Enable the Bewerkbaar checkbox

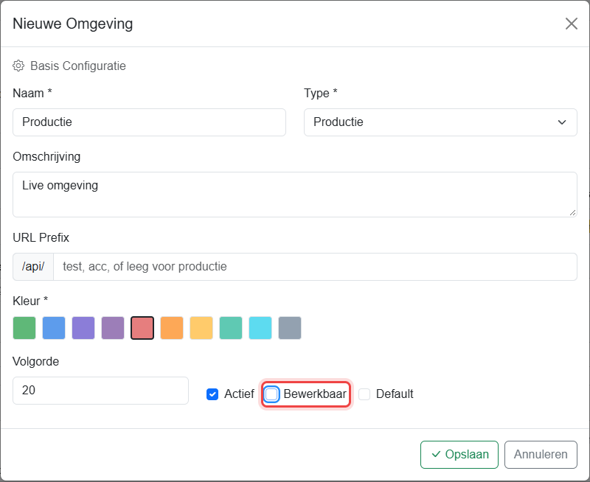click(x=271, y=394)
